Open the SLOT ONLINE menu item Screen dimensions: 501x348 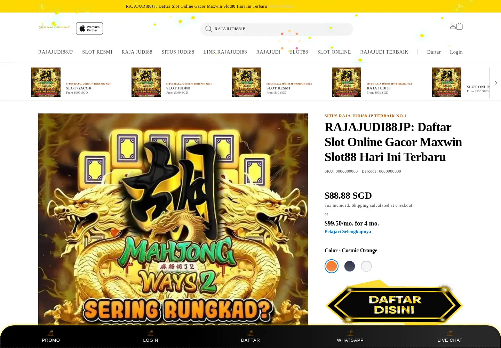(x=334, y=52)
